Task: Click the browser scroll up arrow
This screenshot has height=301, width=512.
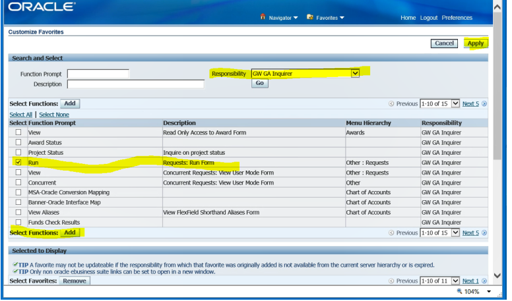Action: pos(497,7)
